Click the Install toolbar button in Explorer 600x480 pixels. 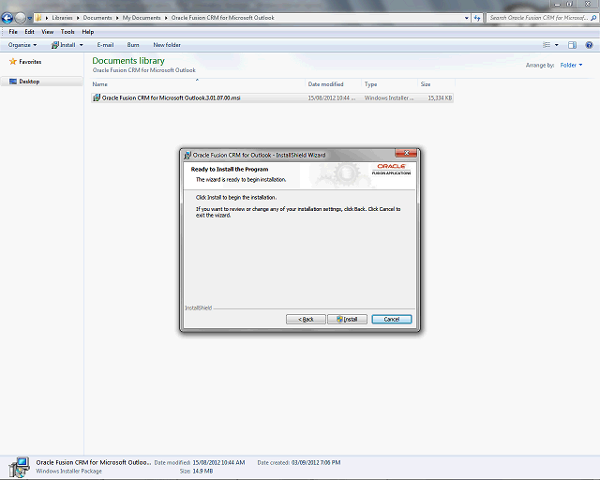coord(64,45)
